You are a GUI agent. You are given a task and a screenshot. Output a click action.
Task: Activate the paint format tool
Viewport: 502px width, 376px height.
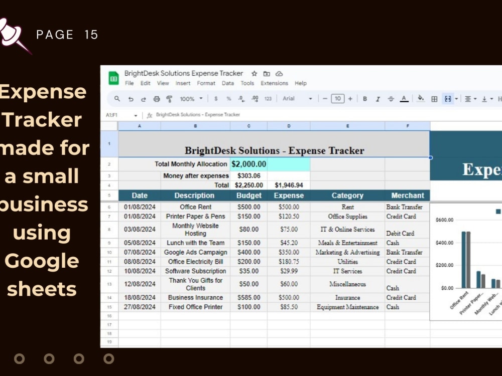[169, 99]
